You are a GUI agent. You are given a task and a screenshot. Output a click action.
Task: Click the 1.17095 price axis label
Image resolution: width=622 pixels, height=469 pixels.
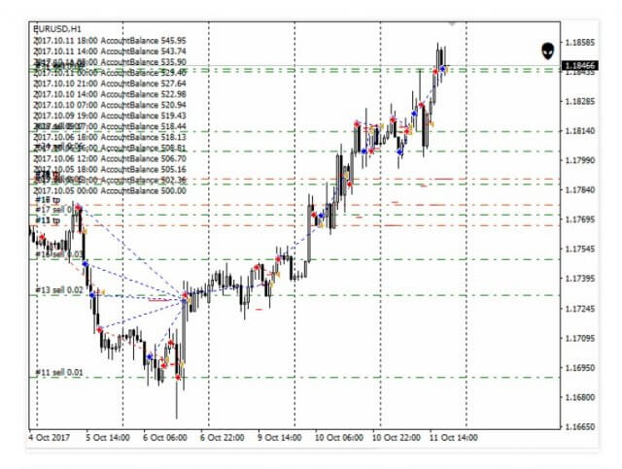(x=580, y=338)
